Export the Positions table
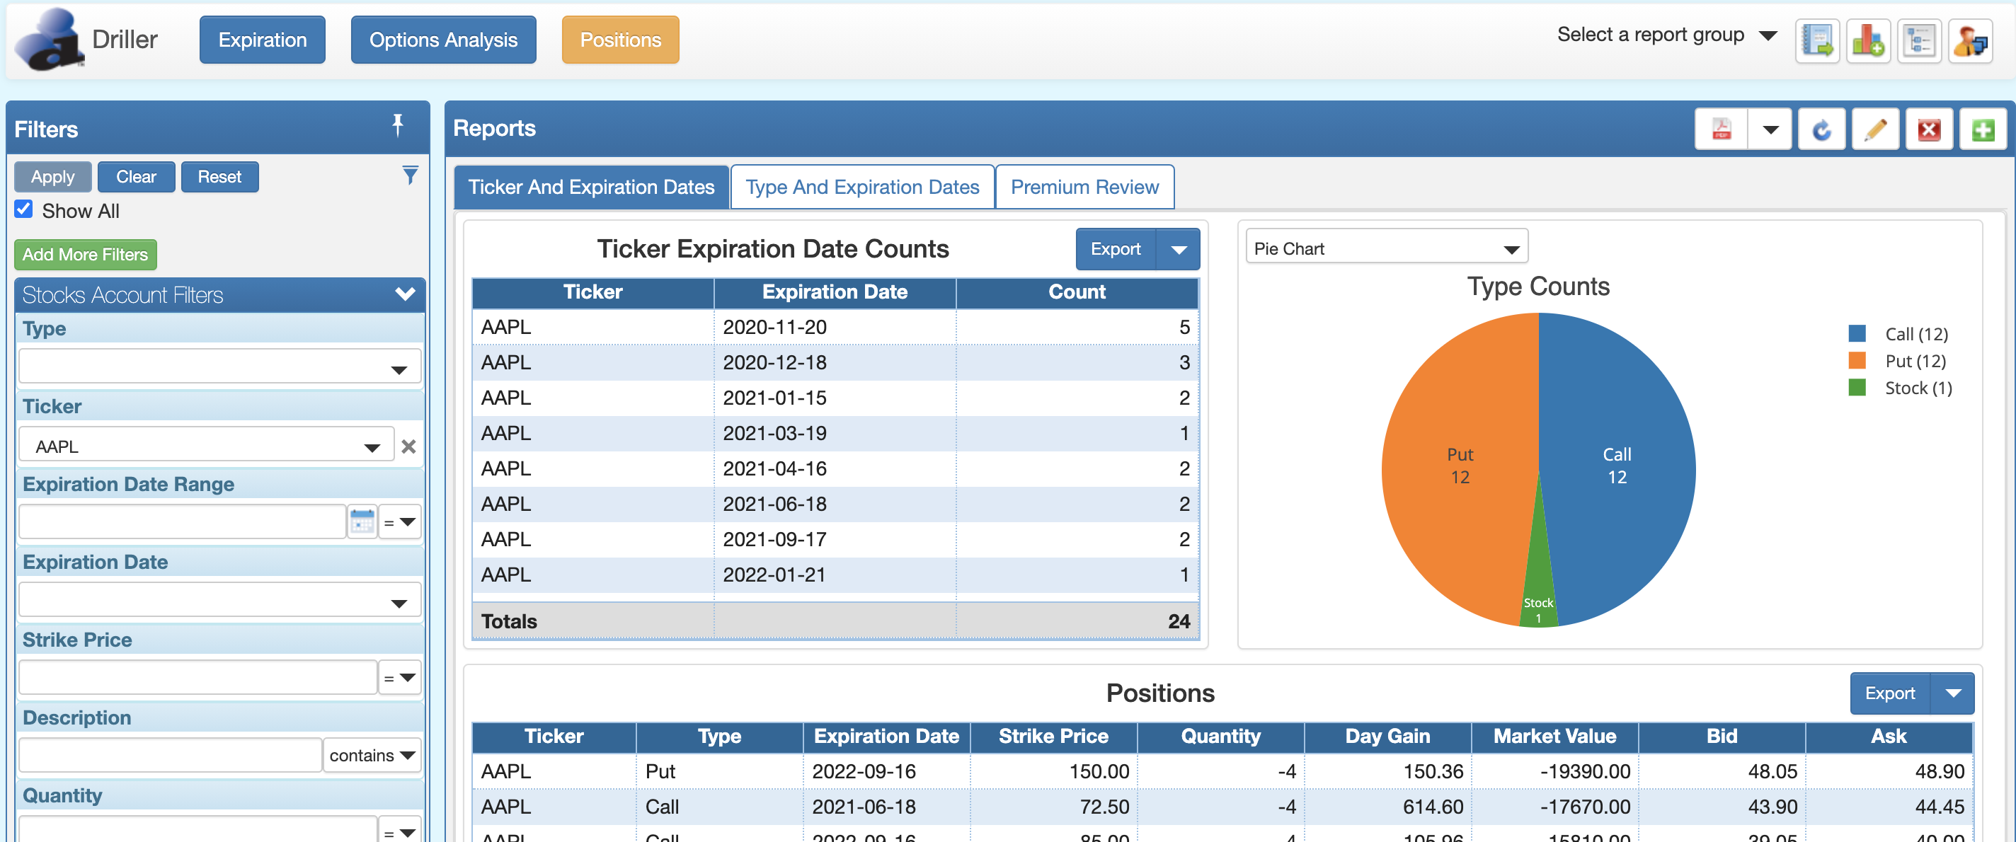Image resolution: width=2016 pixels, height=842 pixels. coord(1889,693)
